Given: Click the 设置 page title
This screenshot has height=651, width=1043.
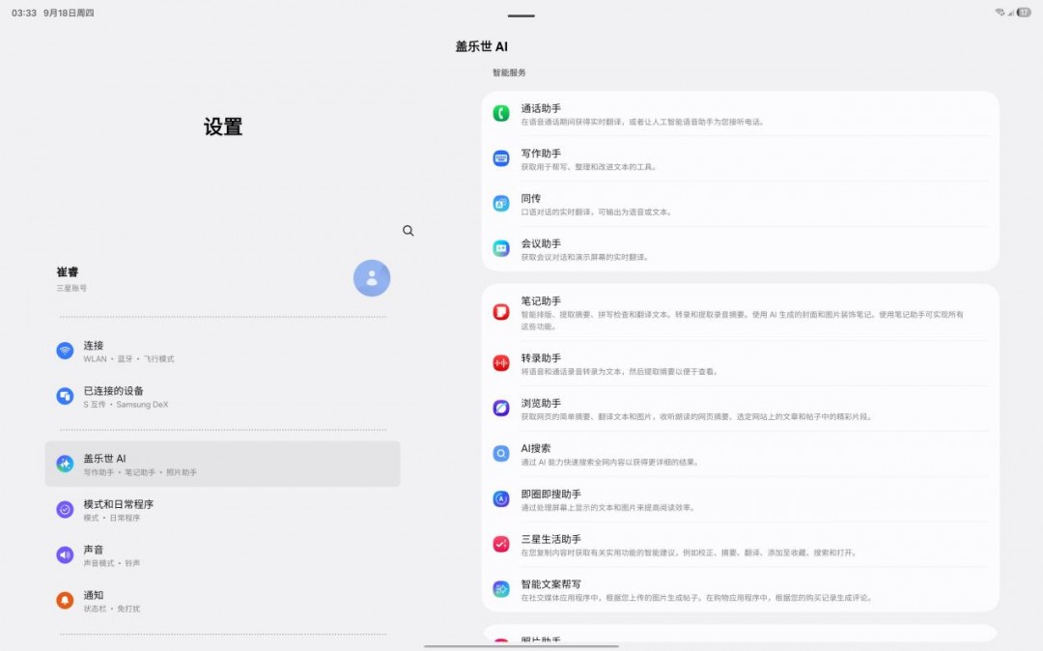Looking at the screenshot, I should click(223, 127).
